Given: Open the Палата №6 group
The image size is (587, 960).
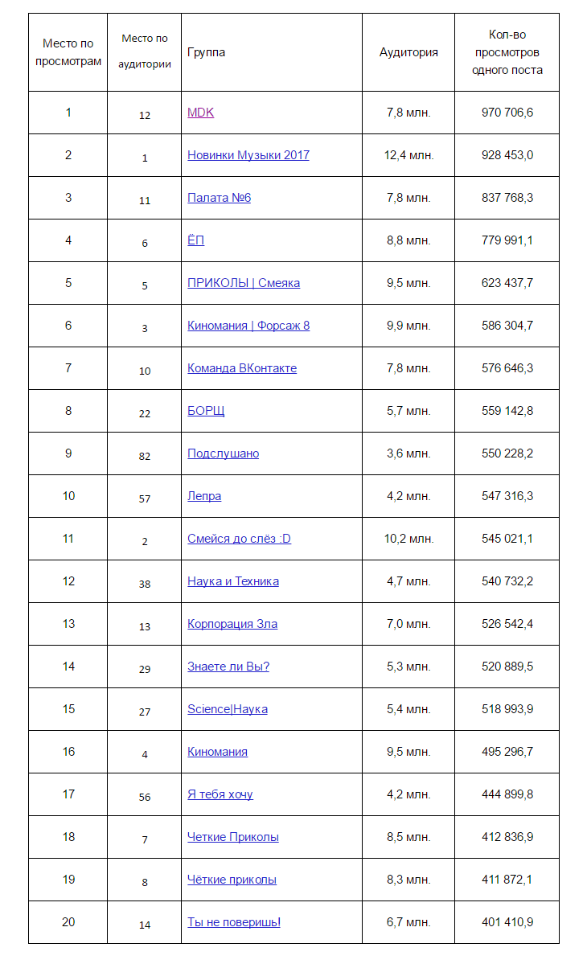Looking at the screenshot, I should click(219, 198).
